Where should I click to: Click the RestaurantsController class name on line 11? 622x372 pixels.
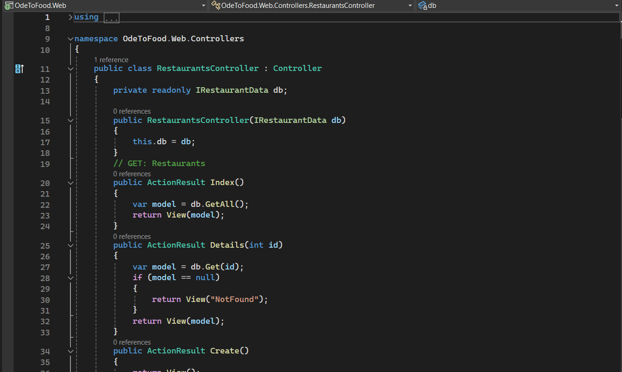[207, 68]
